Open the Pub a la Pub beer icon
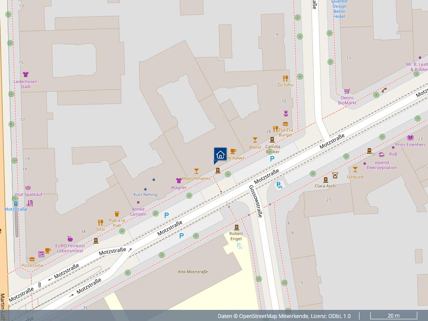Image resolution: width=428 pixels, height=321 pixels. 116,214
